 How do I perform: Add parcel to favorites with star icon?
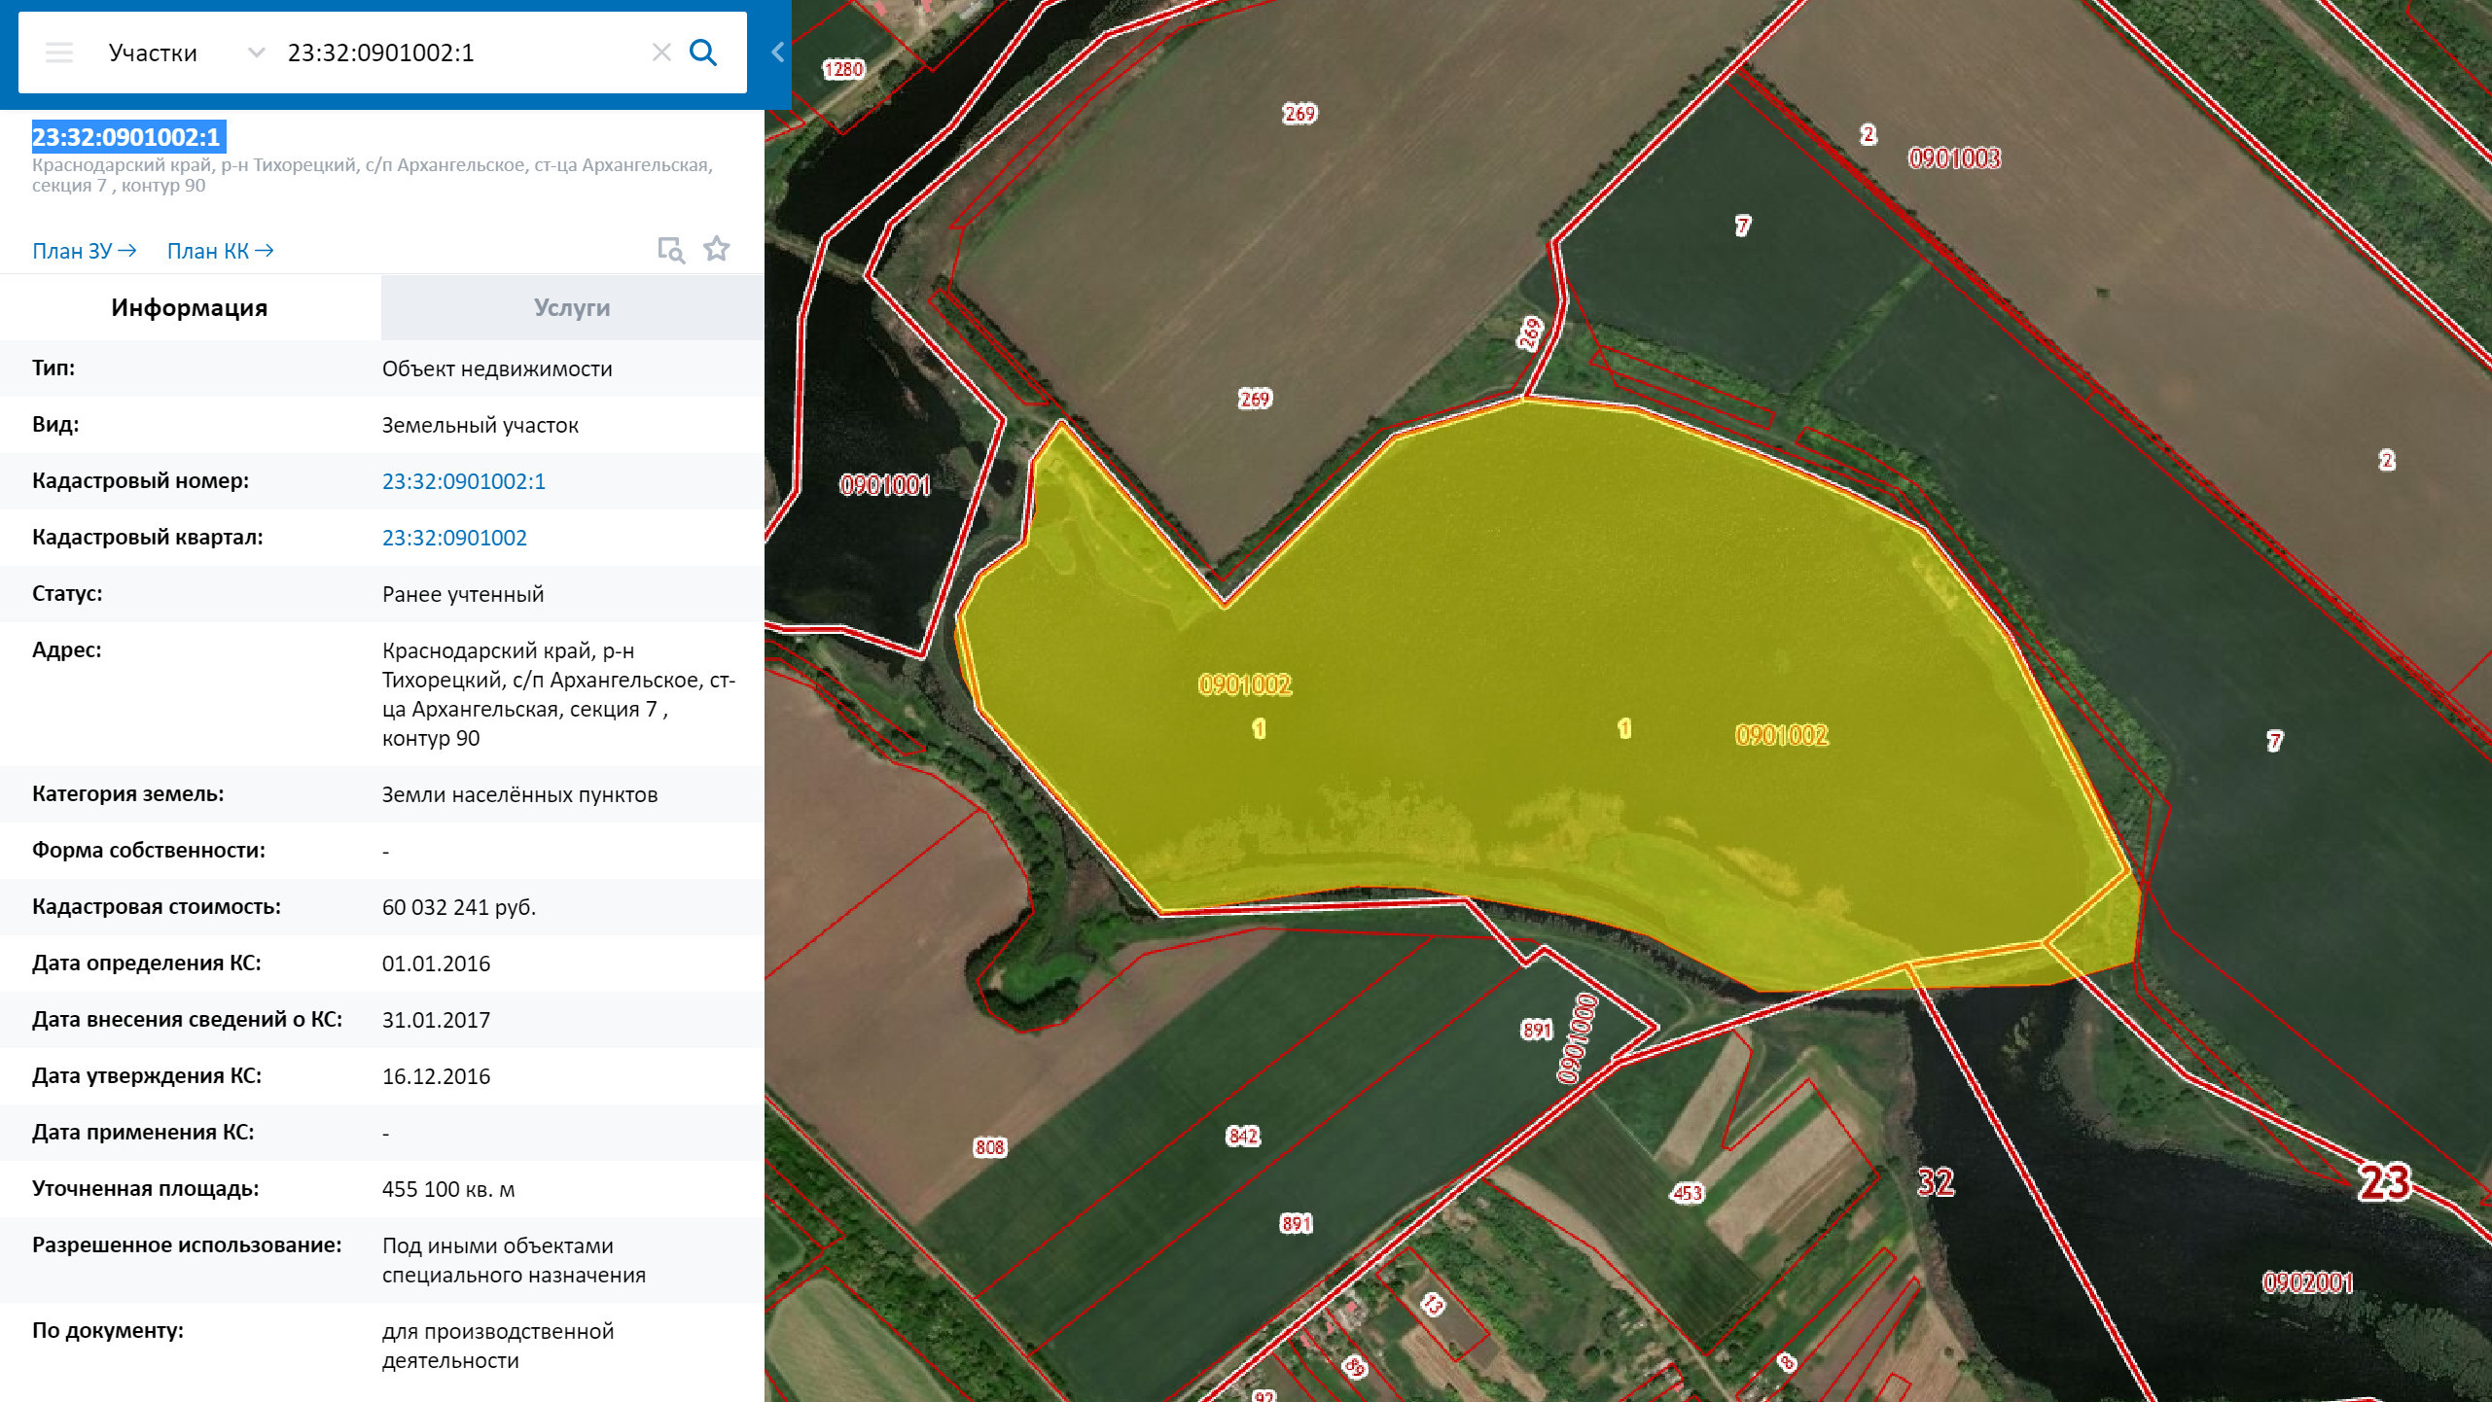point(717,249)
